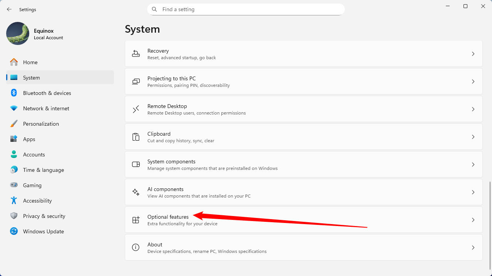Screen dimensions: 492x276
Task: Expand the Recovery row chevron
Action: point(473,54)
